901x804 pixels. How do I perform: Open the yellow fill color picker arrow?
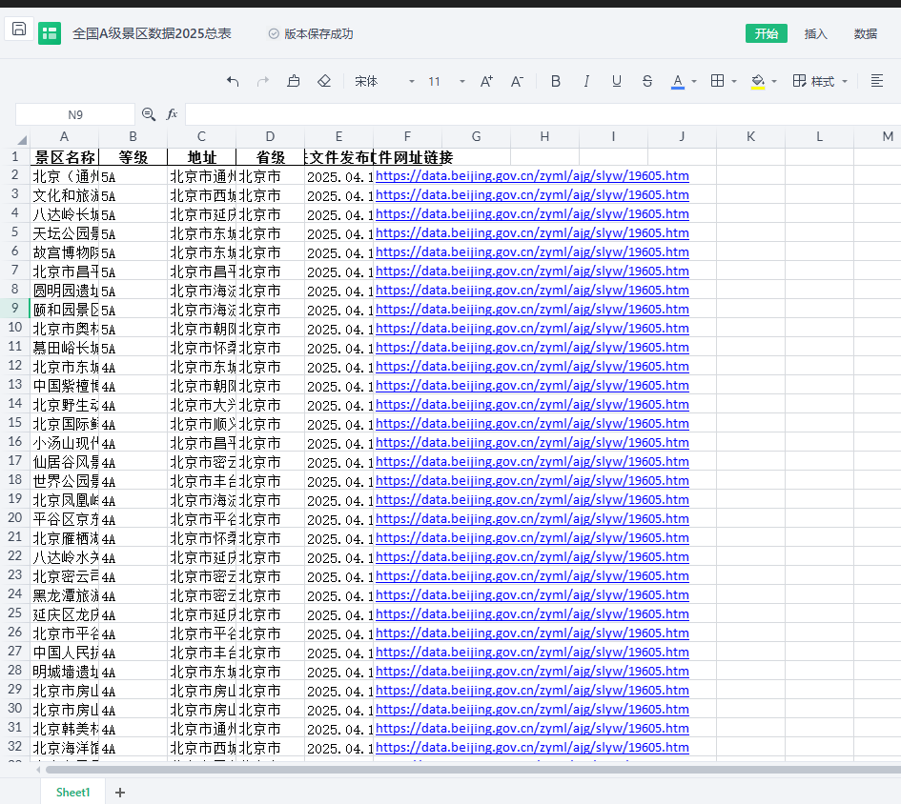click(x=774, y=82)
